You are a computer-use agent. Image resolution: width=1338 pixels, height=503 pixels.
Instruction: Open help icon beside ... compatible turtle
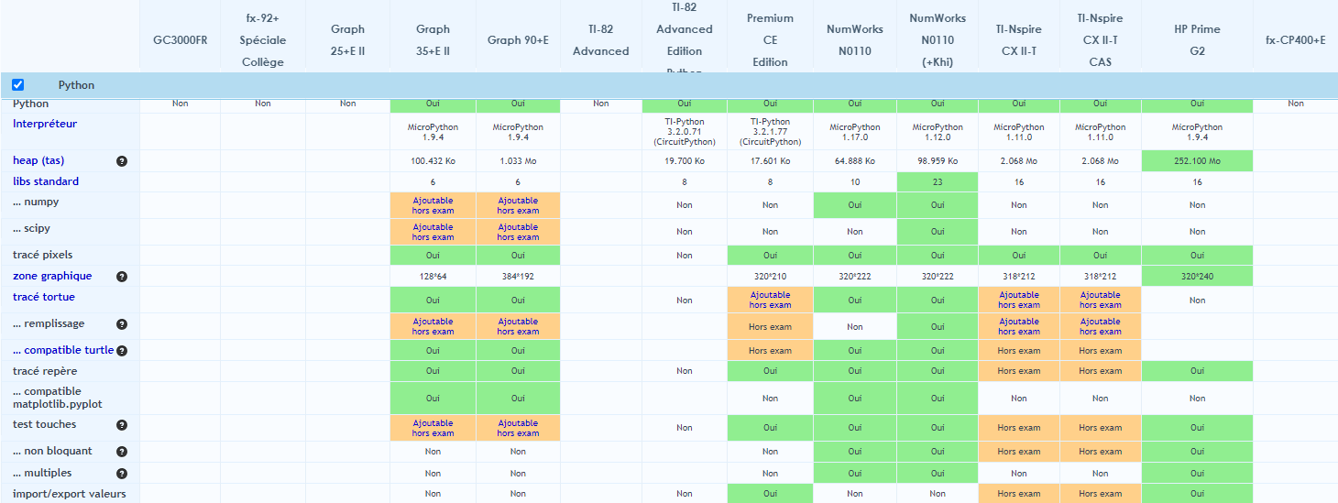pos(122,351)
